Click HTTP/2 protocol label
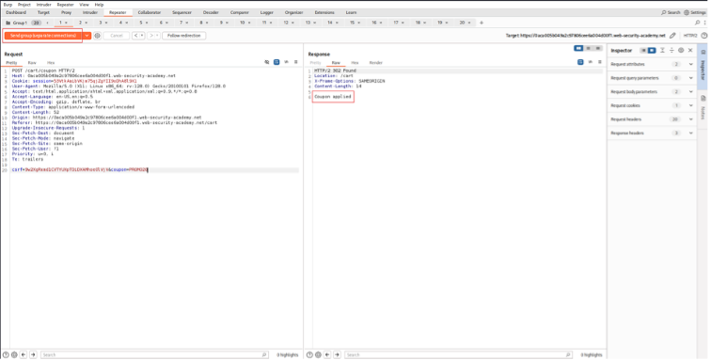The width and height of the screenshot is (710, 360). (690, 36)
